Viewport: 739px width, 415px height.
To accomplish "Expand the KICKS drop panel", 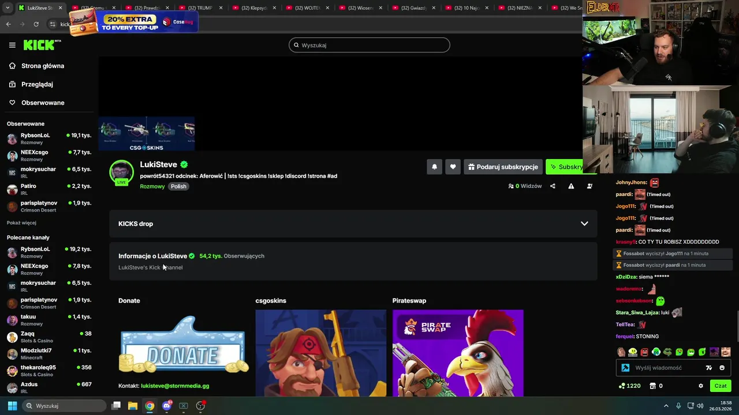I will [x=353, y=224].
